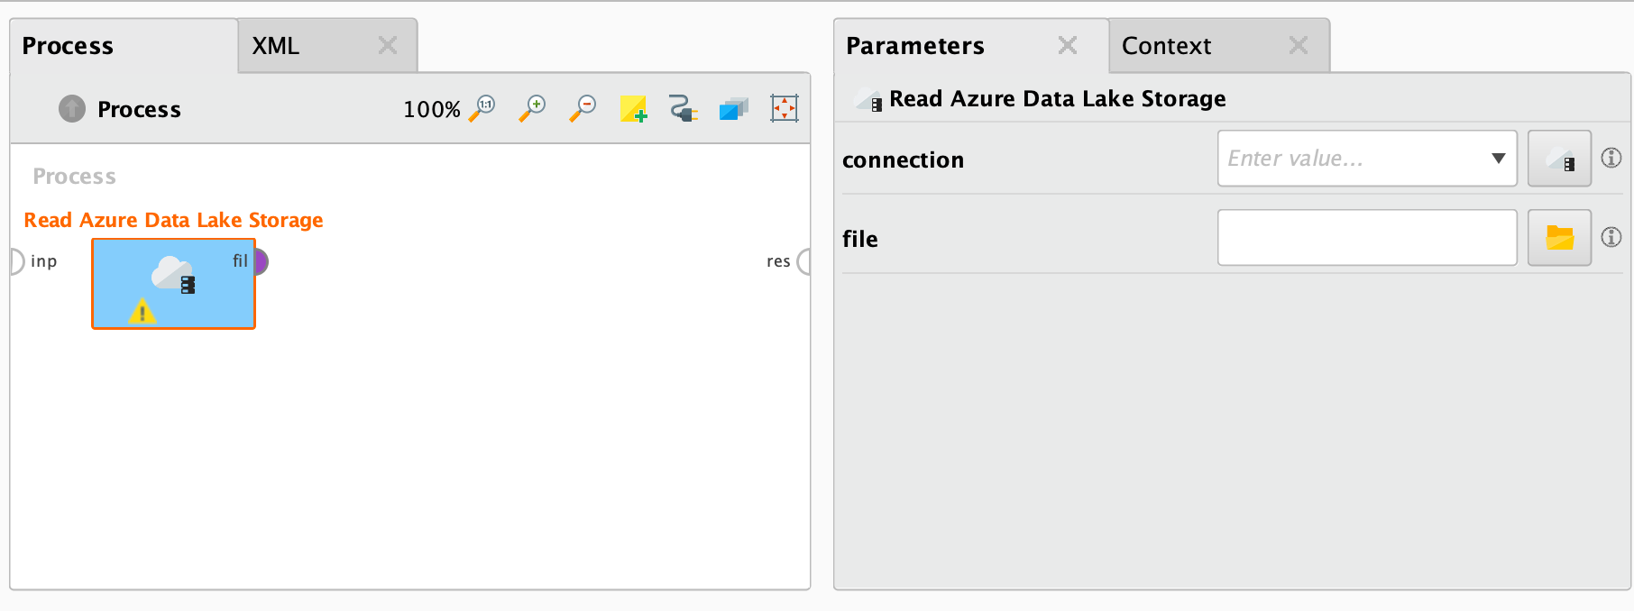This screenshot has width=1634, height=611.
Task: Zoom out of the process canvas
Action: click(x=583, y=109)
